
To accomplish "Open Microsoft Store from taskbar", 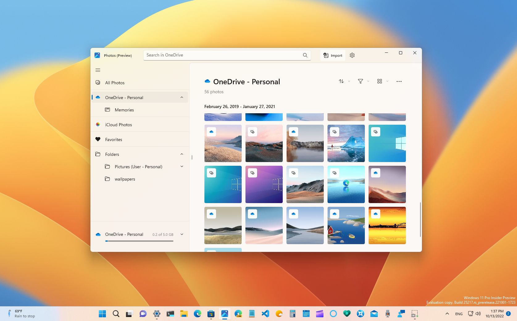I will 211,314.
